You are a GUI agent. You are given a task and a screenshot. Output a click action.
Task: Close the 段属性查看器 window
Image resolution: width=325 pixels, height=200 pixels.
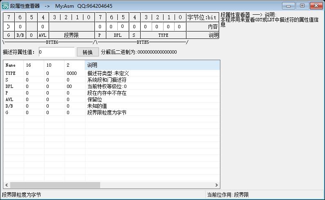[x=316, y=6]
